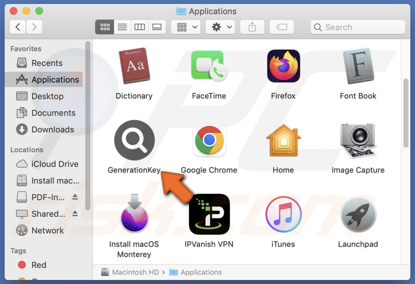The image size is (415, 284).
Task: Click the Favorites section header
Action: tap(26, 49)
